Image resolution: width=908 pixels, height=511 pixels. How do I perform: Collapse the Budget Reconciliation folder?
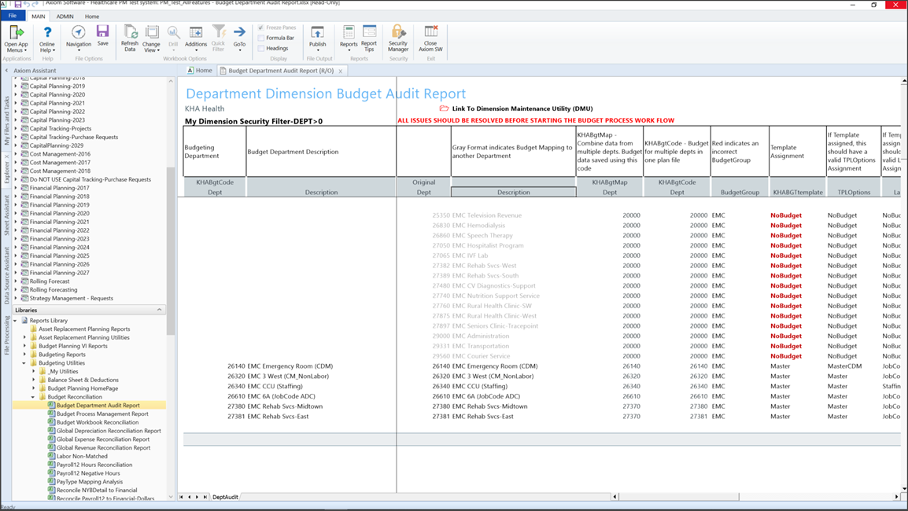click(x=34, y=397)
